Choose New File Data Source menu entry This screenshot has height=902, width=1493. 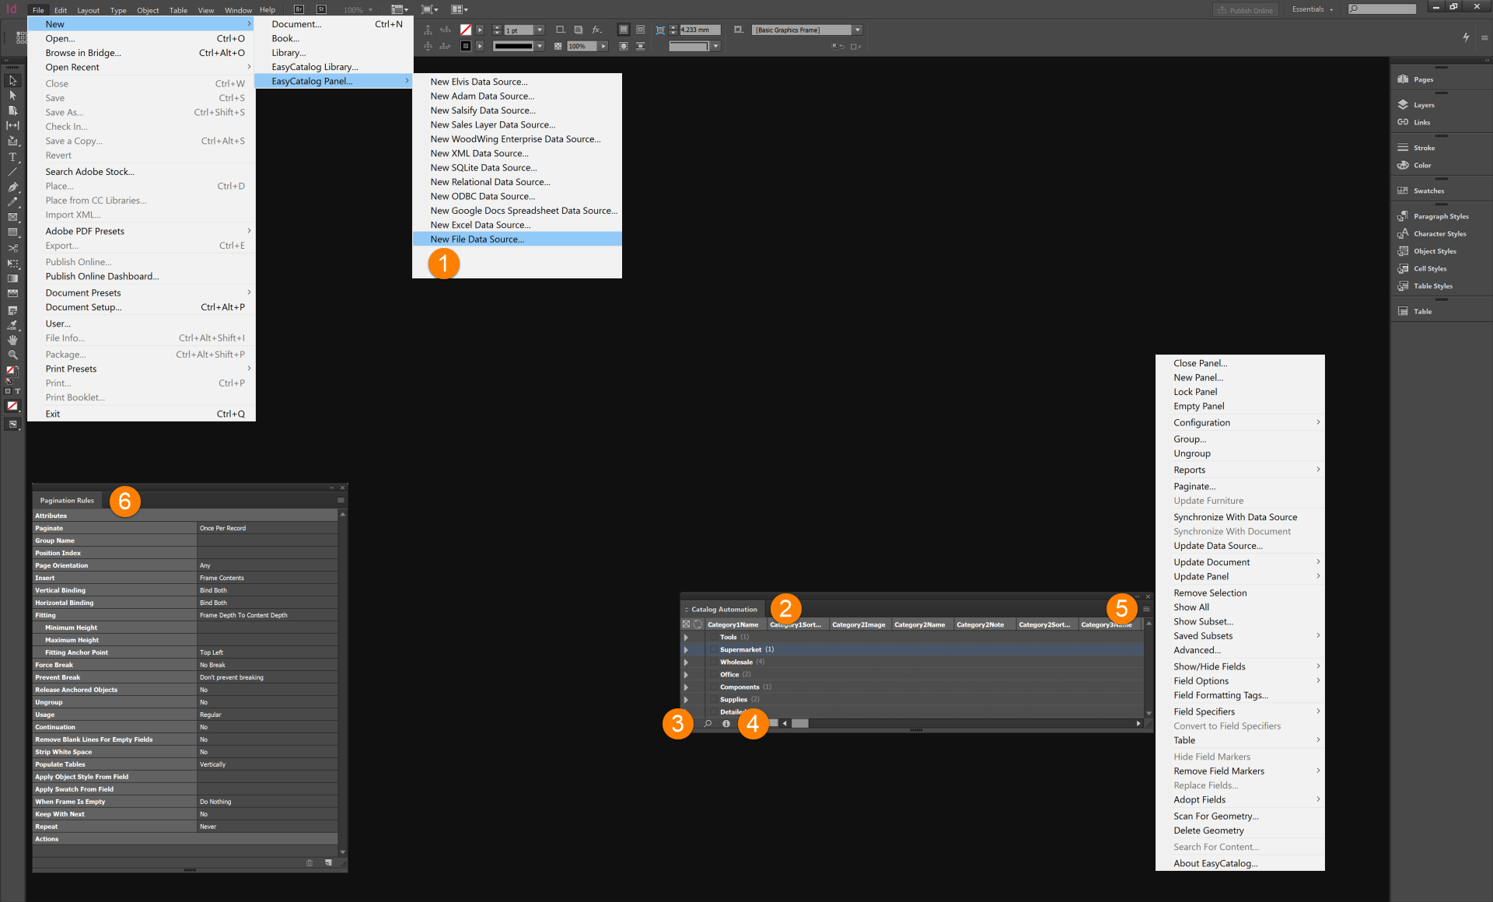click(x=477, y=239)
